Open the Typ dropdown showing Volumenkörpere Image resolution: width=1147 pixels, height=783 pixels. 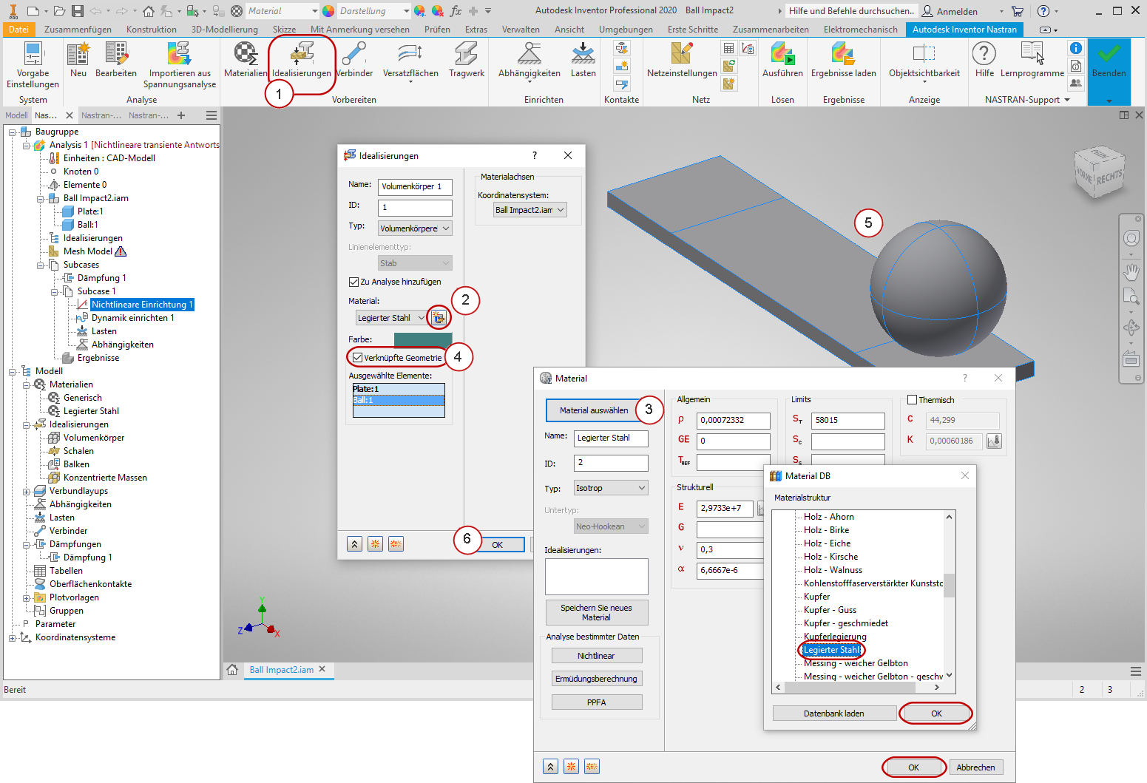(415, 228)
